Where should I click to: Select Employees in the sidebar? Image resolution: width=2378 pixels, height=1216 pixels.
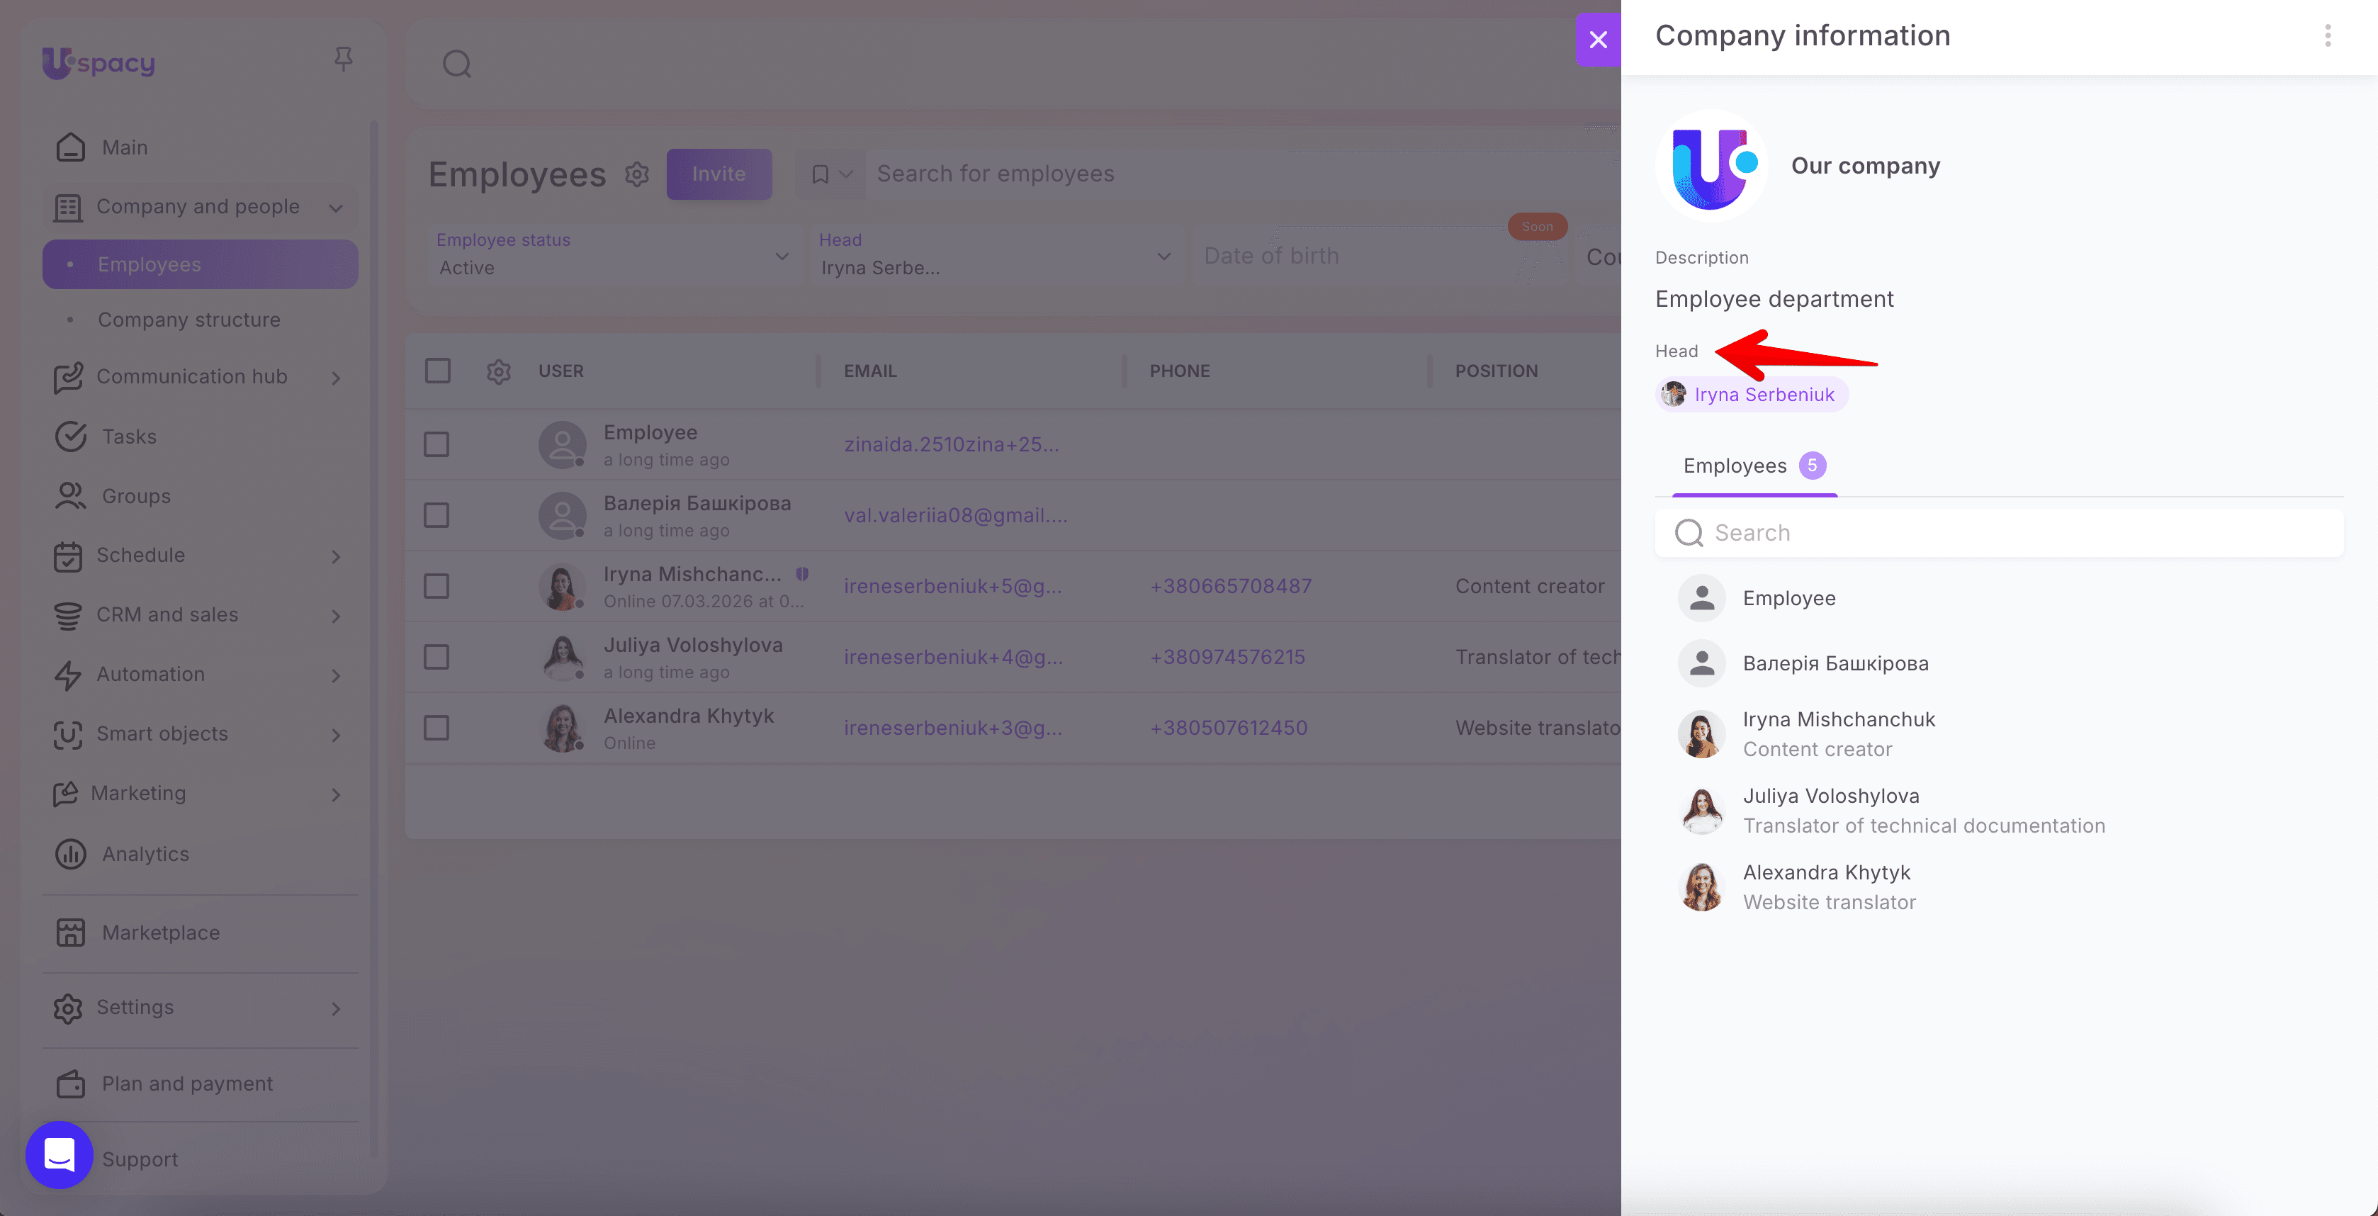pos(201,265)
